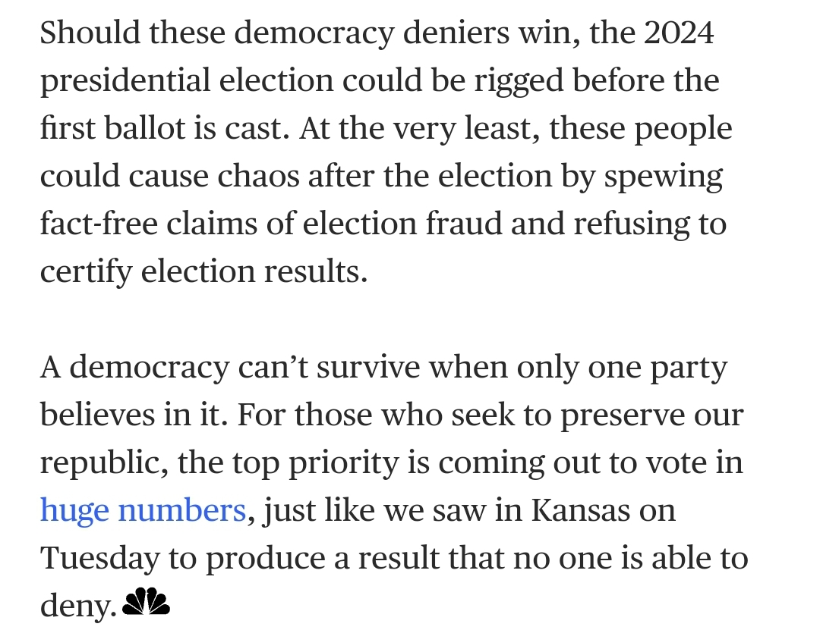Click the number "2024" in the first line
The image size is (820, 630).
coord(678,33)
